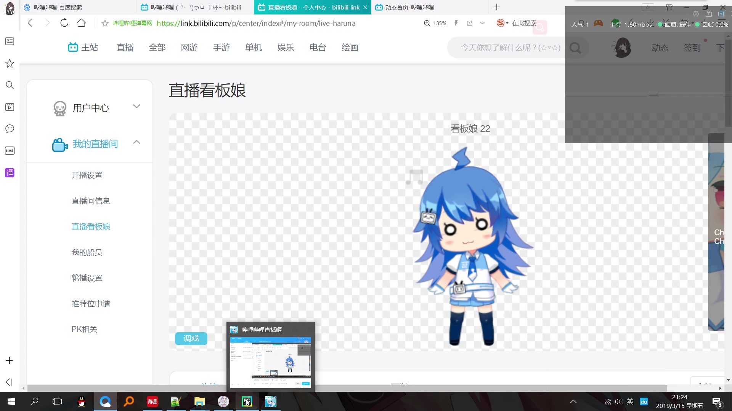
Task: Open the purple translate sidebar icon
Action: tap(10, 173)
